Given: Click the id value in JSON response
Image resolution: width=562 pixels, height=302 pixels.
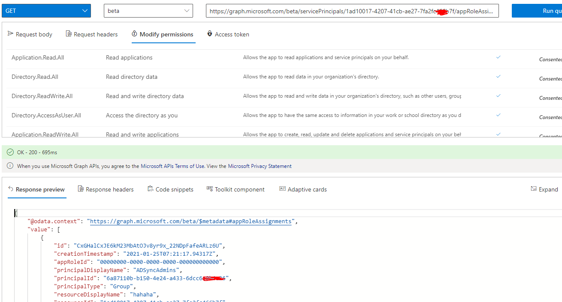Looking at the screenshot, I should coord(149,245).
